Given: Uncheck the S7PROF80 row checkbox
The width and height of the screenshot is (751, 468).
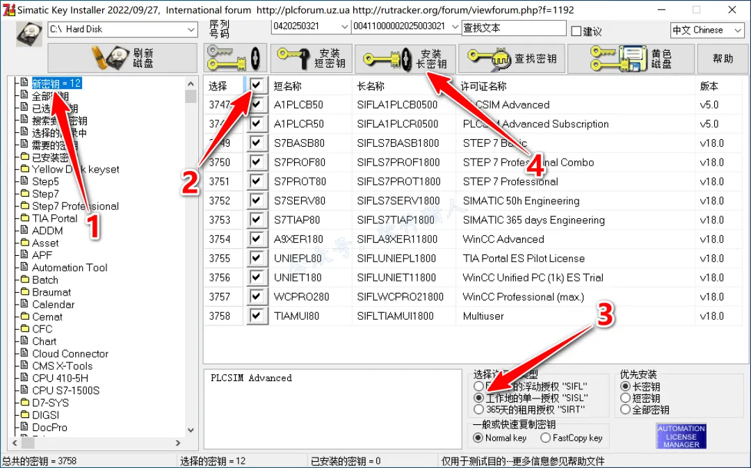Looking at the screenshot, I should point(256,162).
